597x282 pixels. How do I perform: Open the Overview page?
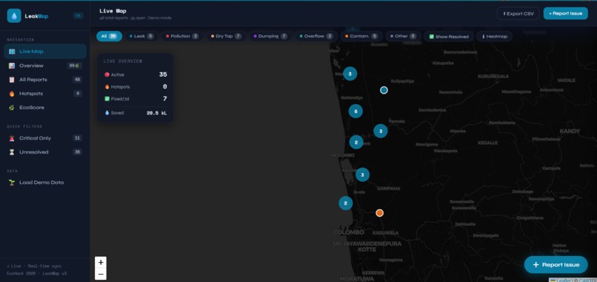45,66
